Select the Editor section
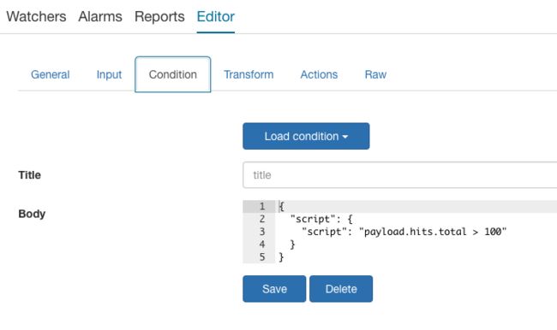 click(x=216, y=16)
